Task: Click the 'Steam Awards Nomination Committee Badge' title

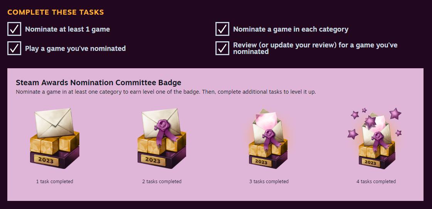Action: (98, 83)
